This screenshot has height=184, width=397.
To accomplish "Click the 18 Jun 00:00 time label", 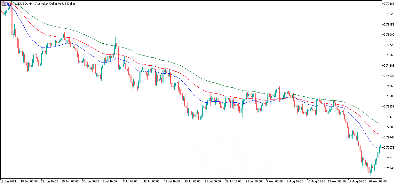I will tap(29, 181).
